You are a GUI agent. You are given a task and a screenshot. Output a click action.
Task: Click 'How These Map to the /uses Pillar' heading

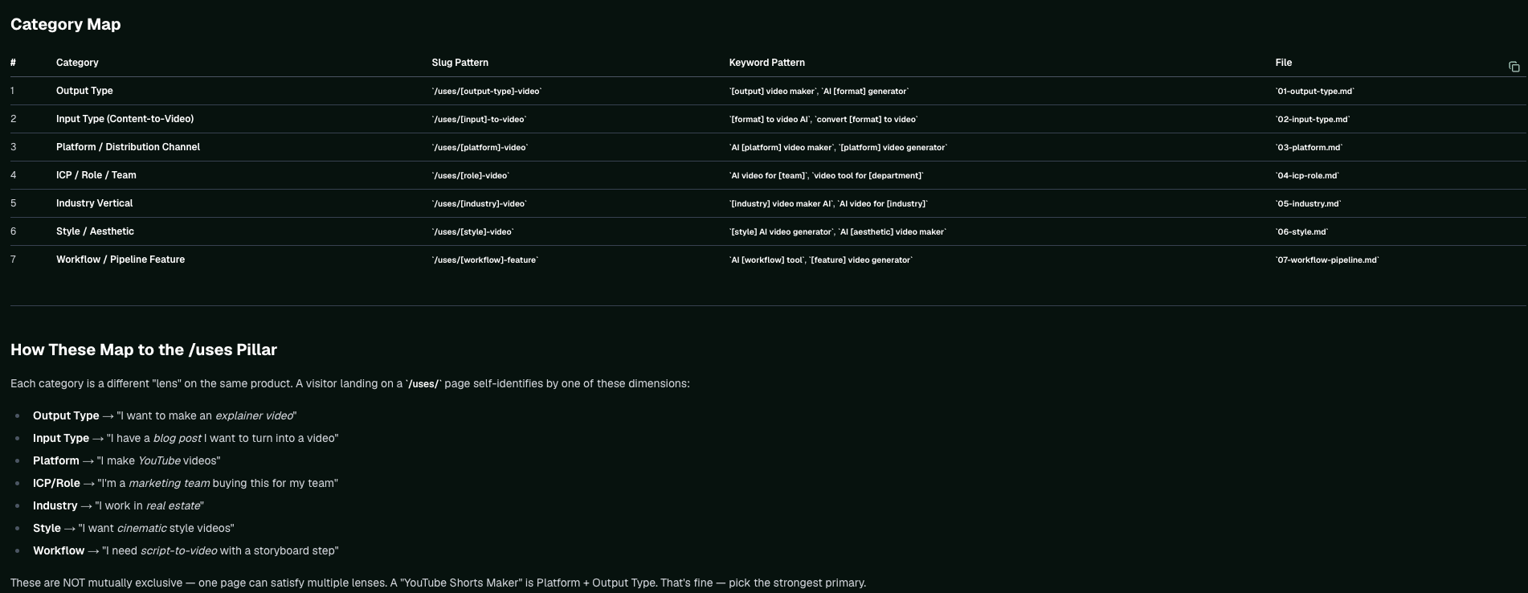tap(144, 350)
